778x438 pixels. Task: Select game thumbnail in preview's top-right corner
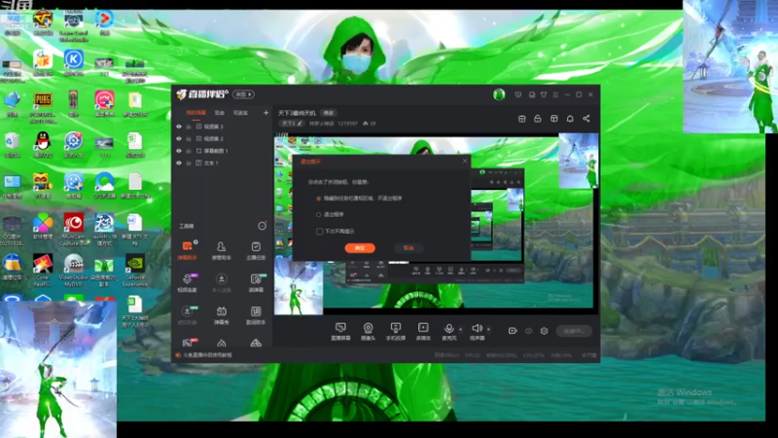578,161
